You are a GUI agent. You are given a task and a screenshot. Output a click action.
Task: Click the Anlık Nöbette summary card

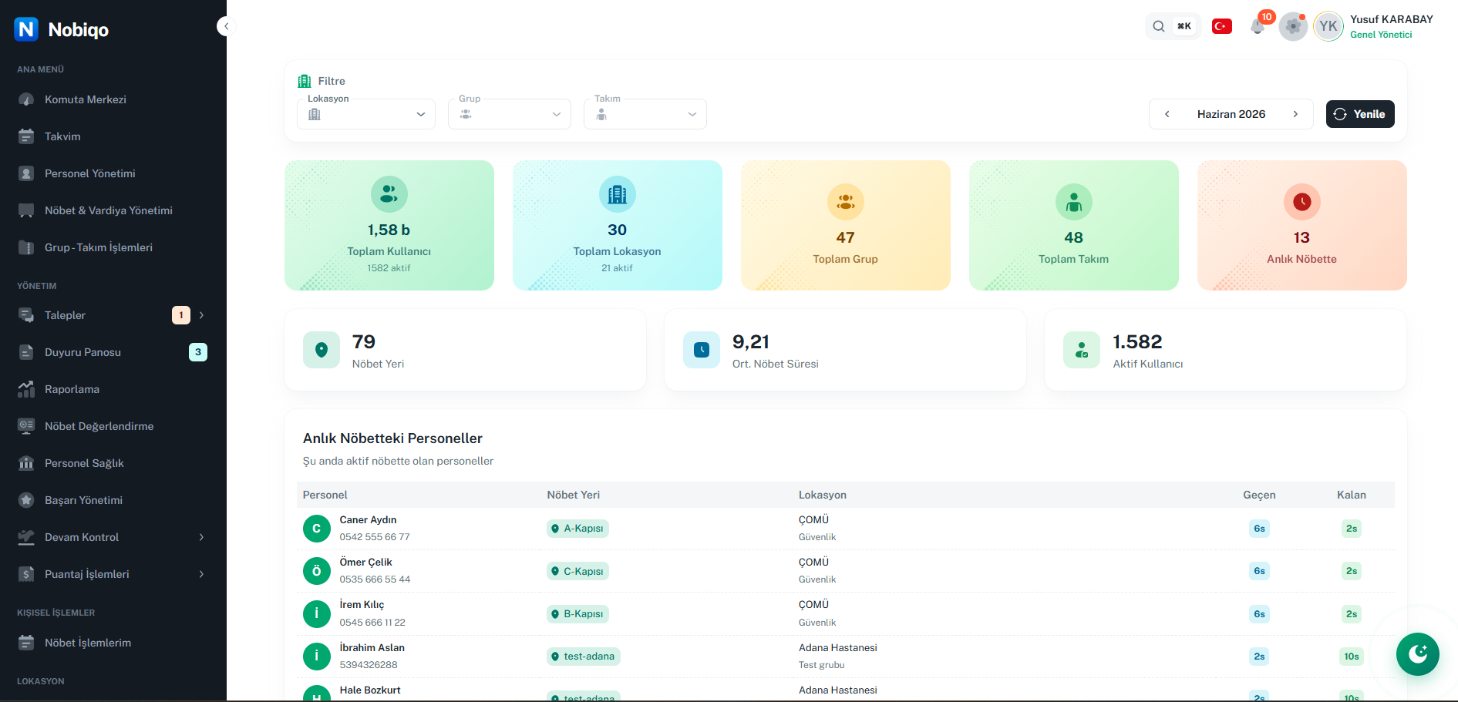tap(1302, 225)
